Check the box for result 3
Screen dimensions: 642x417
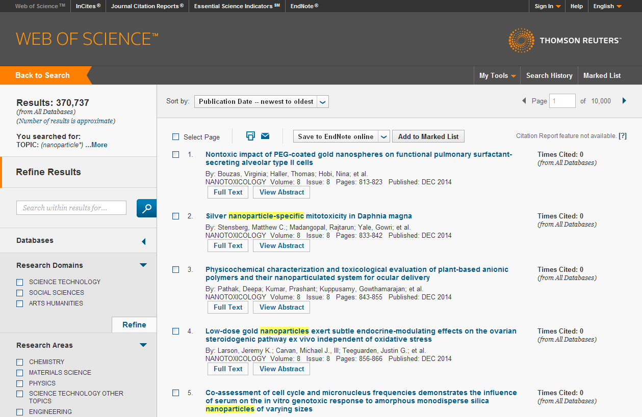[175, 269]
